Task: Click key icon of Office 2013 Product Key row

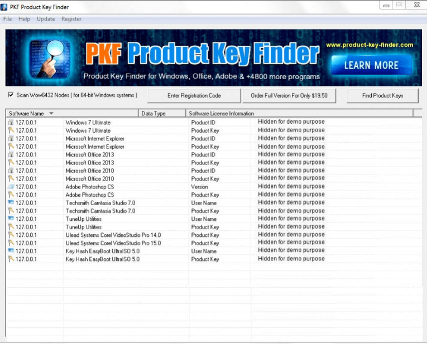Action: pos(11,162)
